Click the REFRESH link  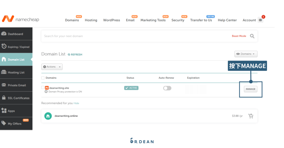coord(75,55)
